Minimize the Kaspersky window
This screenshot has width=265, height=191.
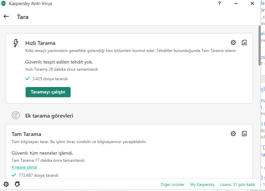click(236, 3)
